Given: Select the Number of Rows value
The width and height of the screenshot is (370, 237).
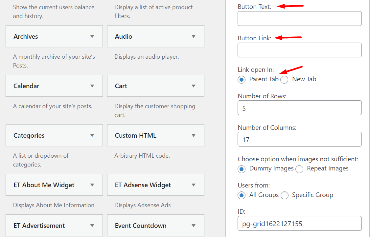Looking at the screenshot, I should [x=299, y=108].
